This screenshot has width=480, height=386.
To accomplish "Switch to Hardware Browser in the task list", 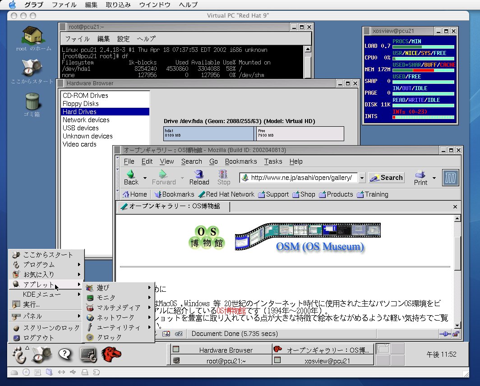I will [221, 350].
